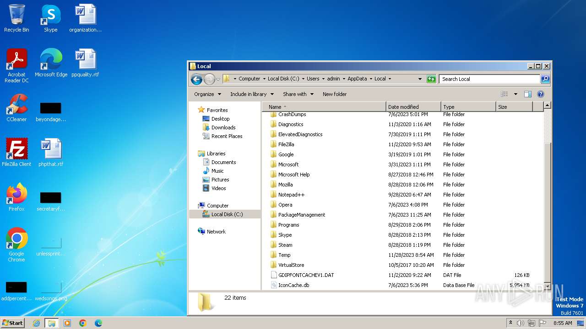Select Network in navigation pane

(216, 232)
